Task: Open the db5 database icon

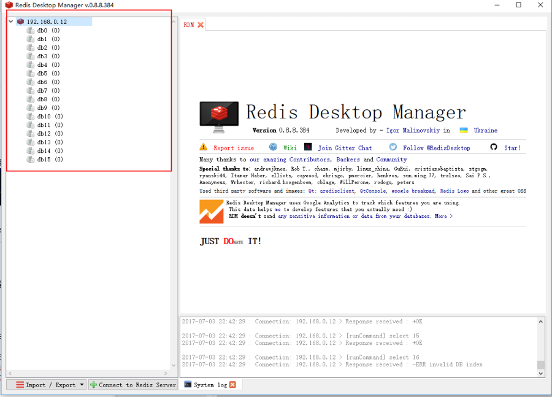Action: click(x=31, y=73)
